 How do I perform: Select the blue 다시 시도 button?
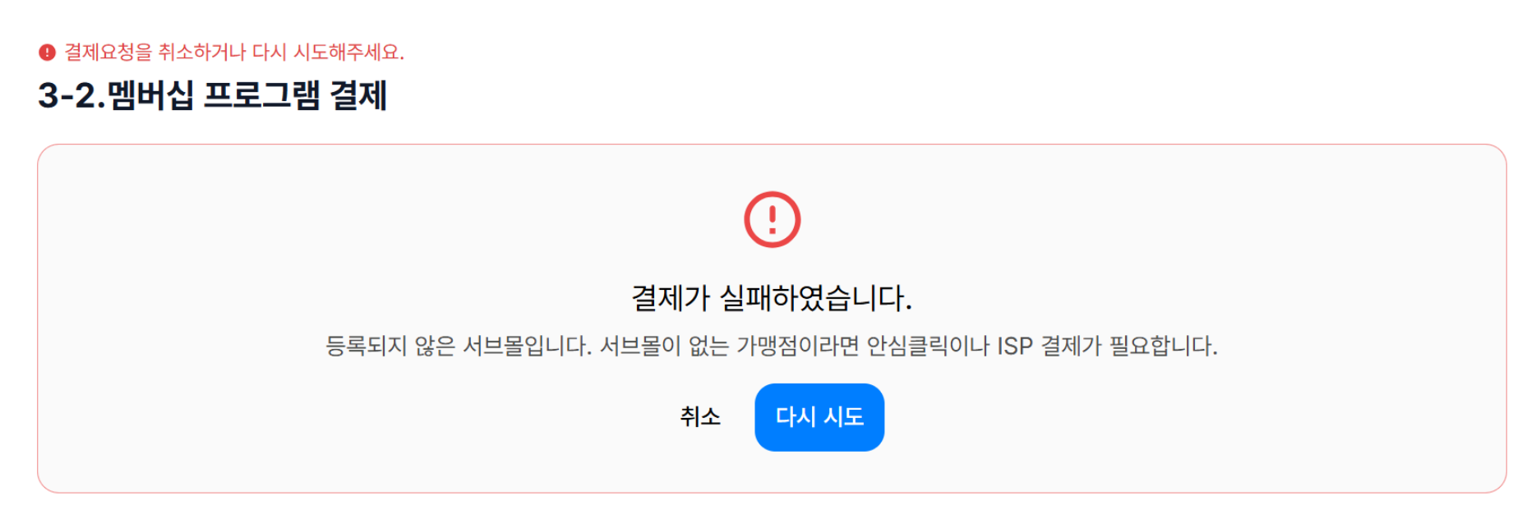(819, 417)
